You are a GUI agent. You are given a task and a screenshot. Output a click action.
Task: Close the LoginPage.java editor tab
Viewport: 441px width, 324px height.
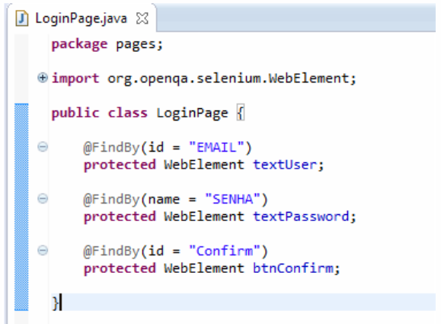(142, 18)
